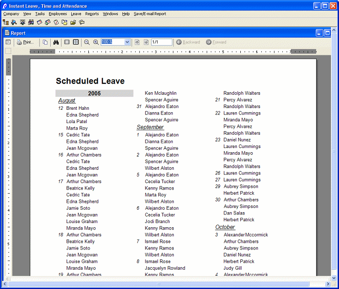Open Find with the binoculars icon
339x289 pixels.
coord(56,42)
